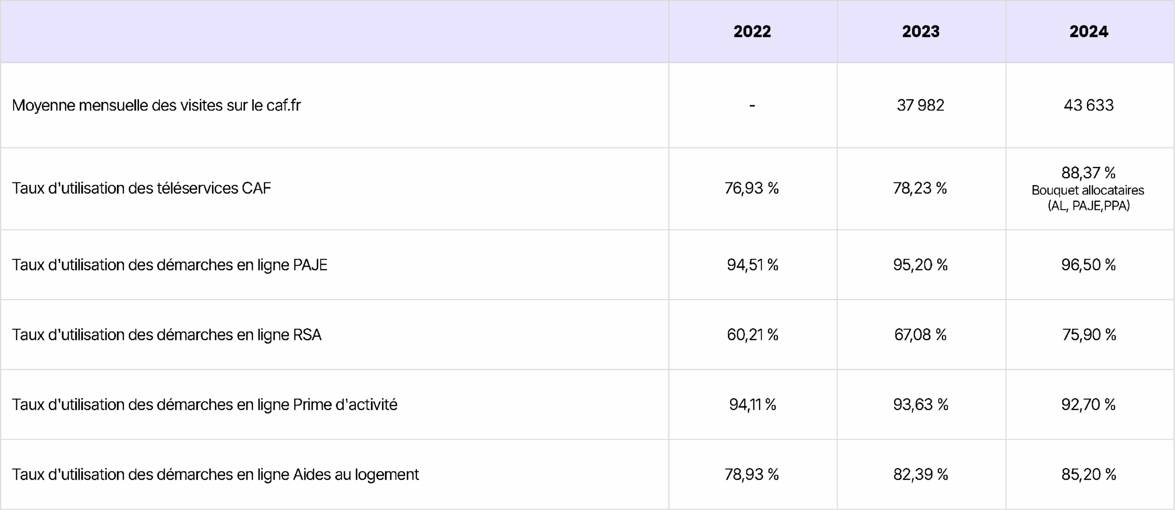Select the 94,51 % PAJE value
Screen dimensions: 1175x510
click(752, 265)
